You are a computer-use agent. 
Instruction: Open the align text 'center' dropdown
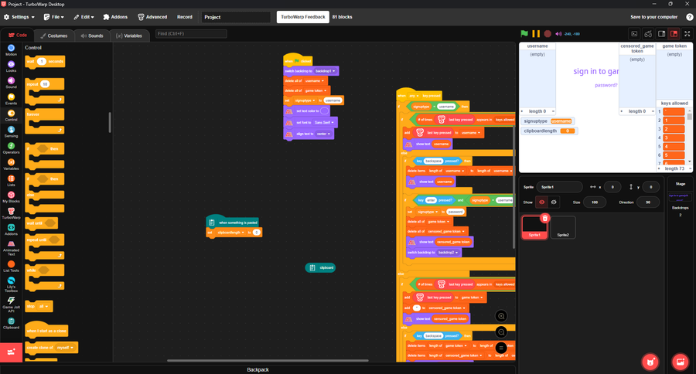[323, 134]
